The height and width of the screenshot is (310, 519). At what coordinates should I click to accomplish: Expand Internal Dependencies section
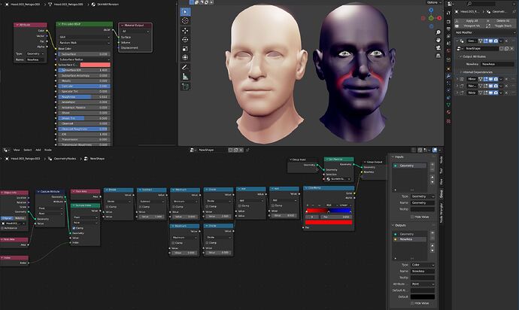461,72
